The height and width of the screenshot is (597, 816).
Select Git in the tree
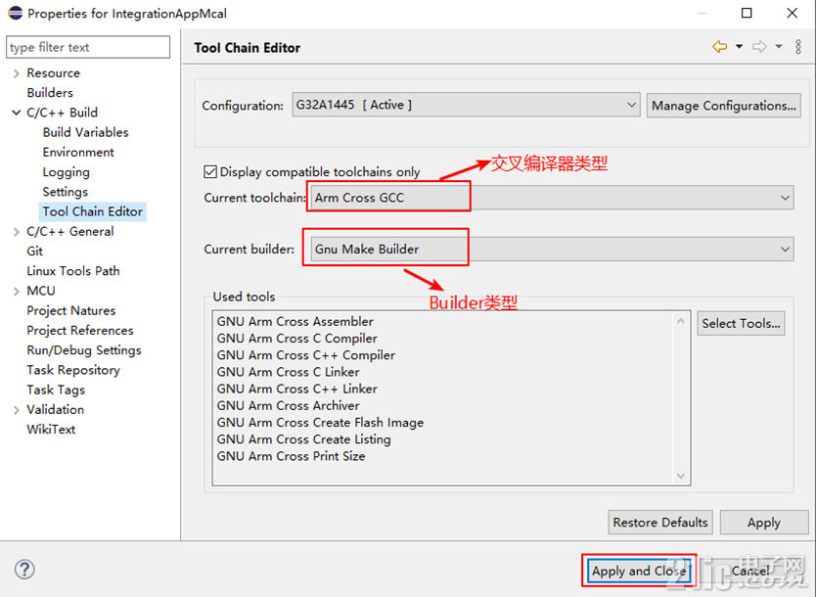coord(35,251)
